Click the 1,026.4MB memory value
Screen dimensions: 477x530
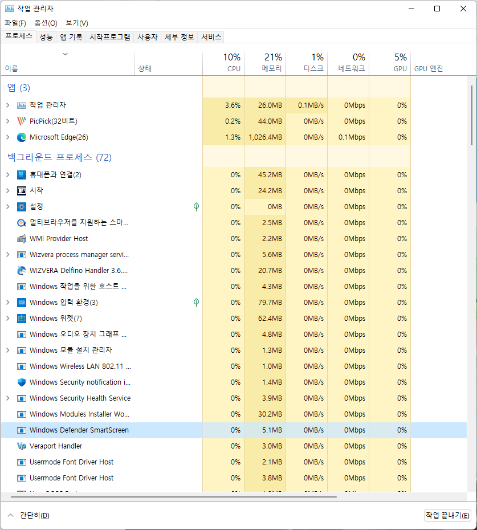tap(265, 137)
